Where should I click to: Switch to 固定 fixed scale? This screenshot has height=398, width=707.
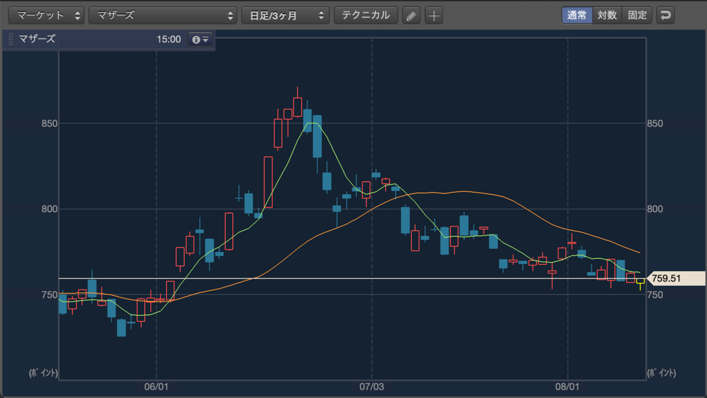637,15
